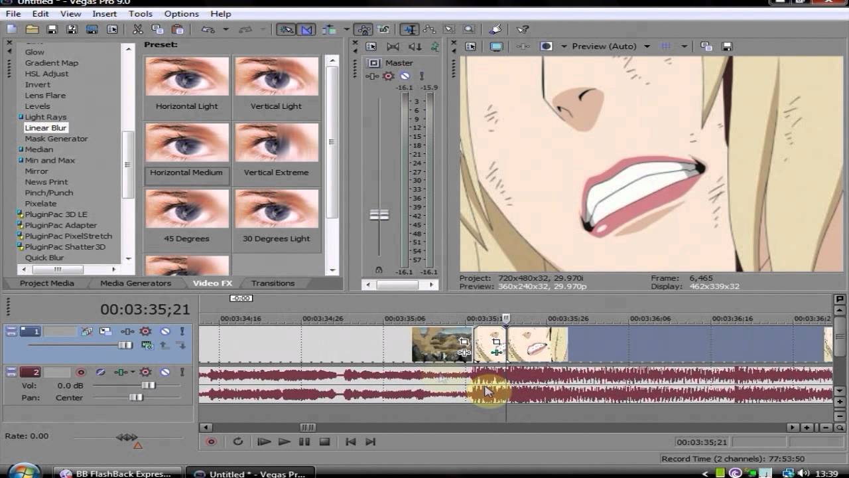This screenshot has width=849, height=478.
Task: Open Auto Ripple mode dropdown arrow
Action: pos(346,29)
